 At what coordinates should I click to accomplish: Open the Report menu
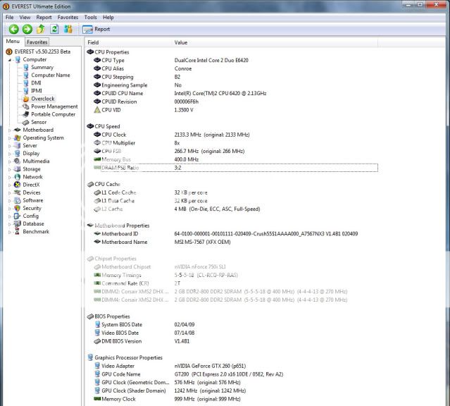point(44,17)
